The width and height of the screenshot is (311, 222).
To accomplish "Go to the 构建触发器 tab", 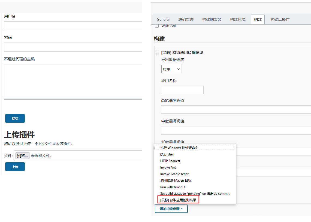I will point(212,19).
